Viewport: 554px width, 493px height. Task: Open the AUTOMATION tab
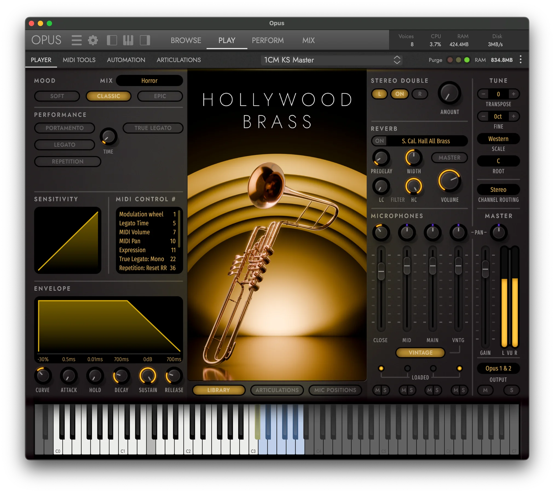(126, 60)
